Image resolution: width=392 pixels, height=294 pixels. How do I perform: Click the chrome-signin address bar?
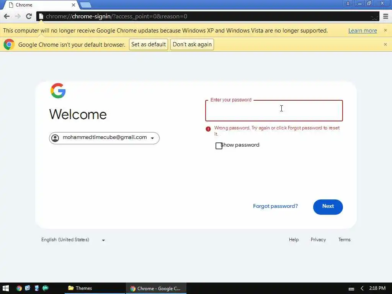(x=207, y=16)
